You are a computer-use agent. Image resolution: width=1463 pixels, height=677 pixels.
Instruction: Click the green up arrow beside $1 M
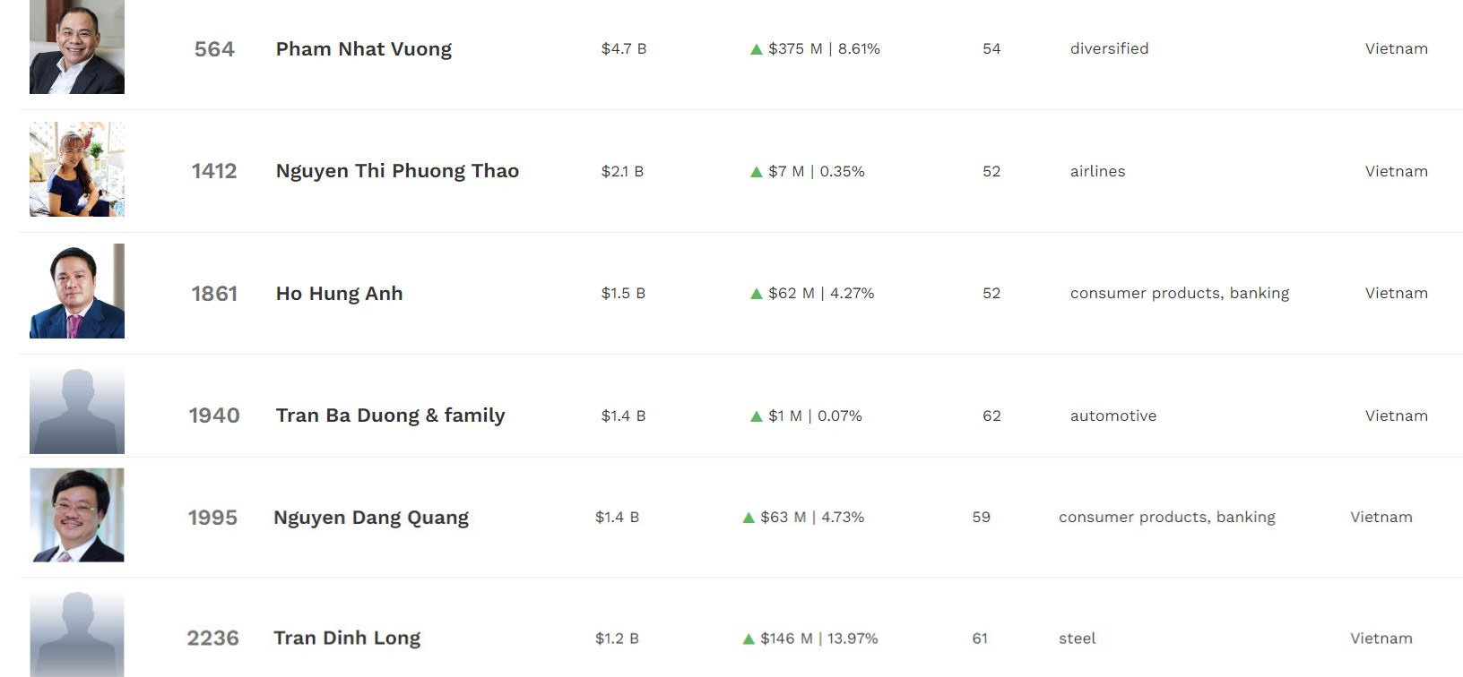click(x=756, y=416)
